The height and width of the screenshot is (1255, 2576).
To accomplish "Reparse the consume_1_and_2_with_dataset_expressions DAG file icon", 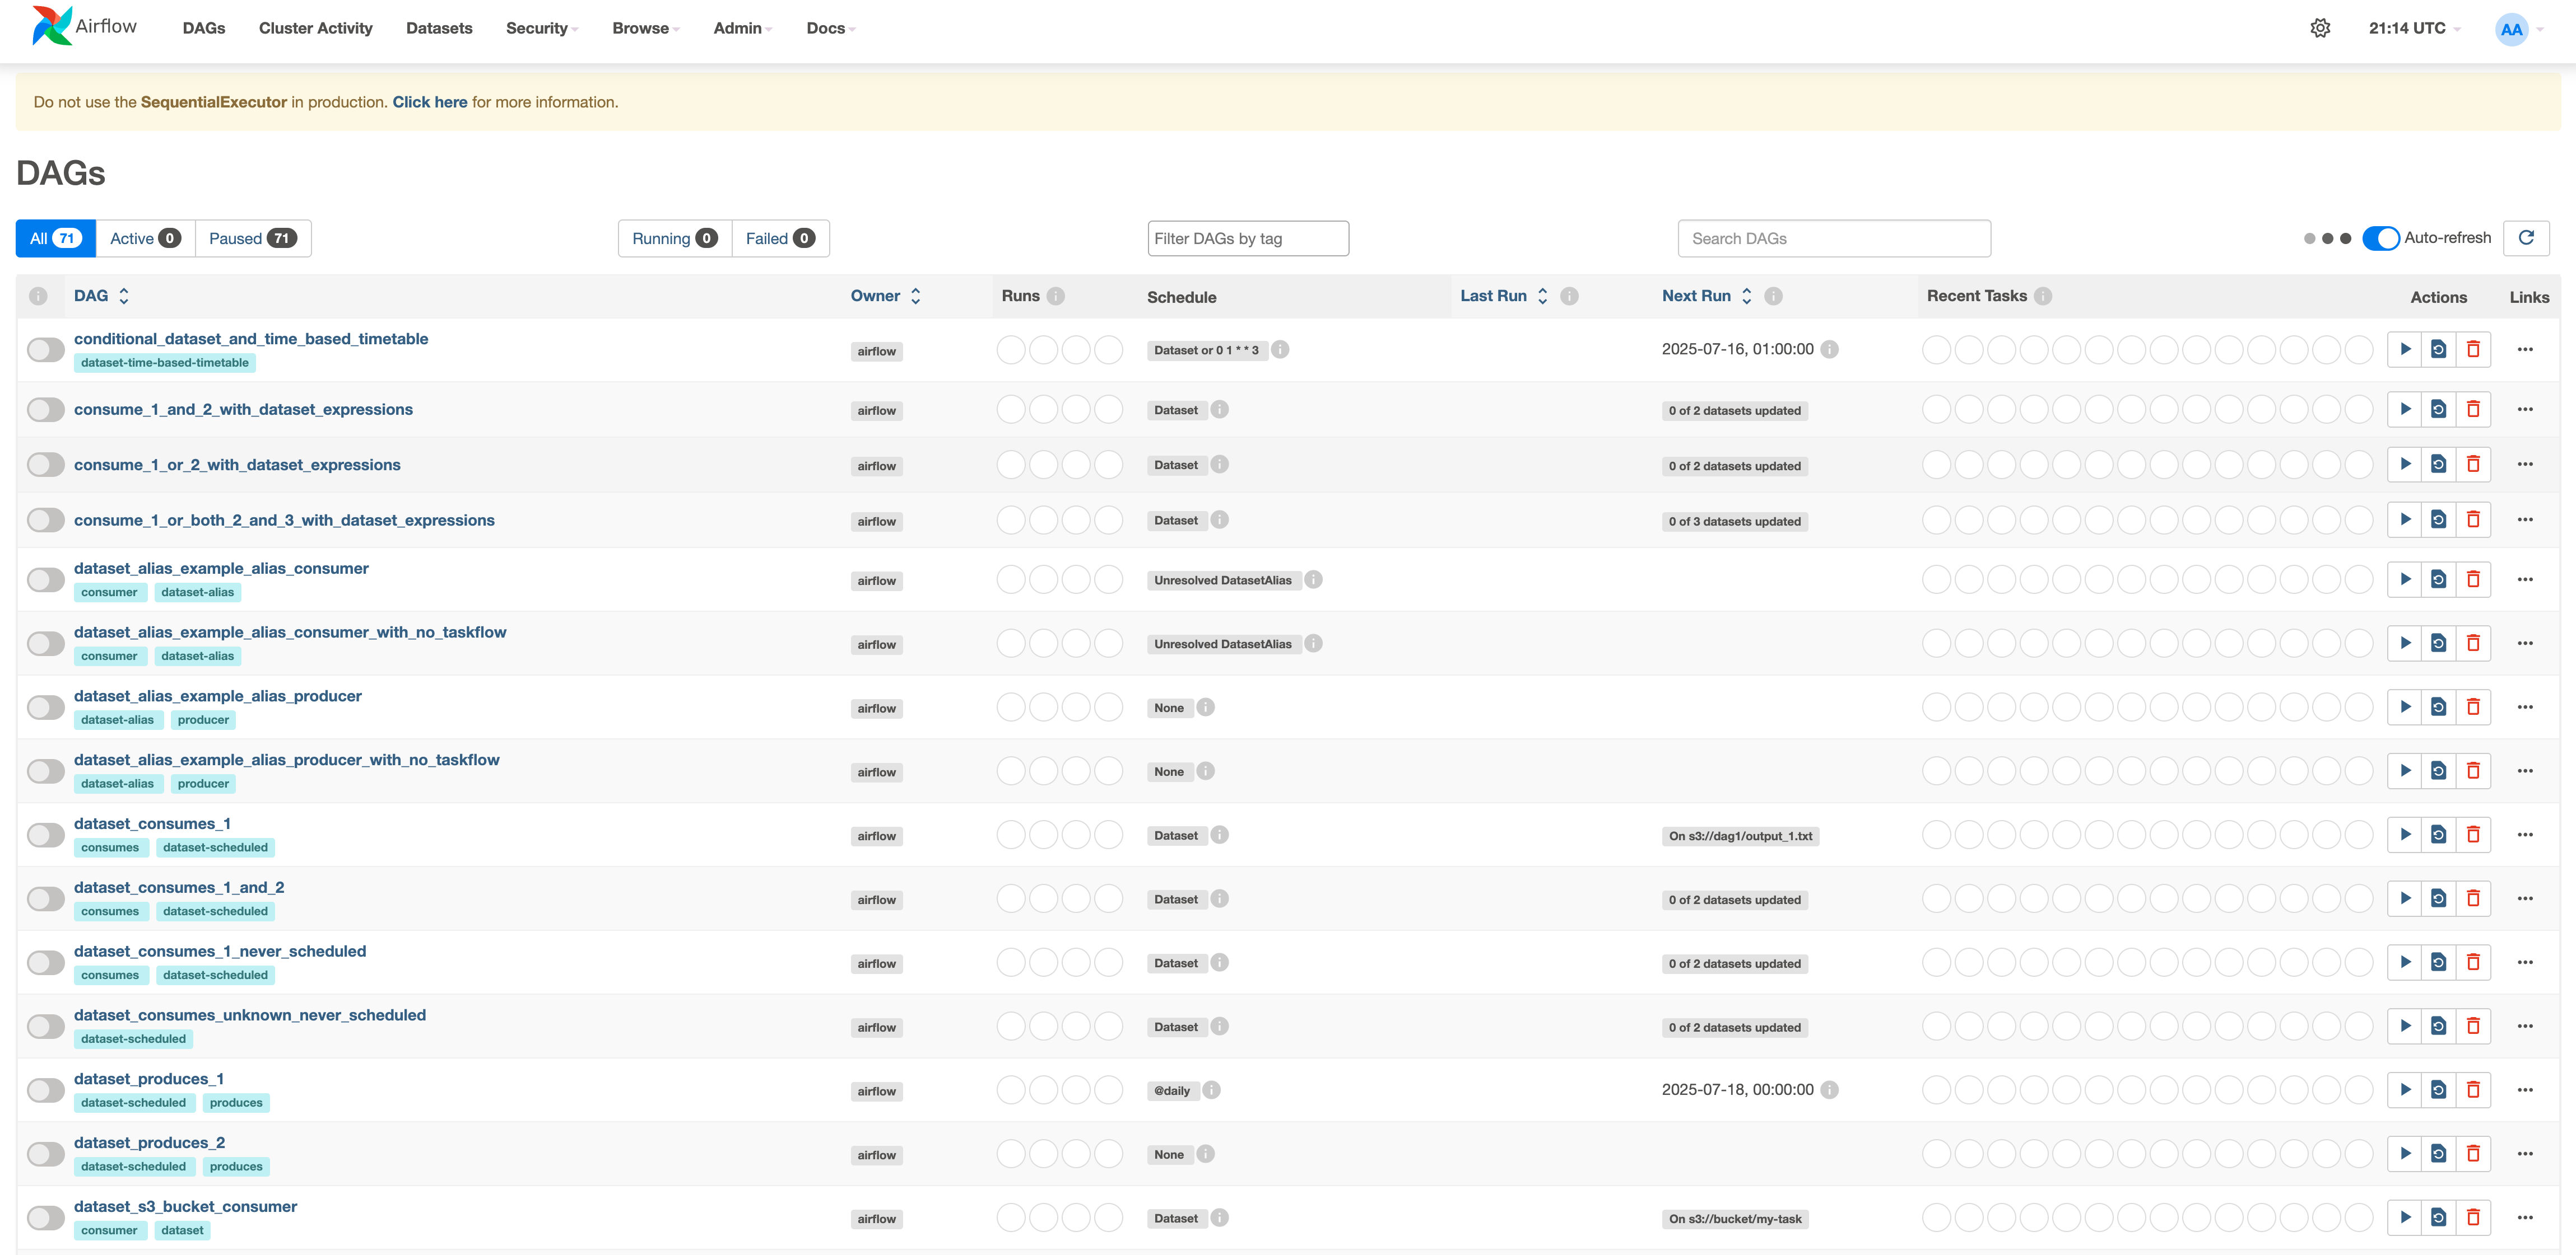I will tap(2438, 409).
